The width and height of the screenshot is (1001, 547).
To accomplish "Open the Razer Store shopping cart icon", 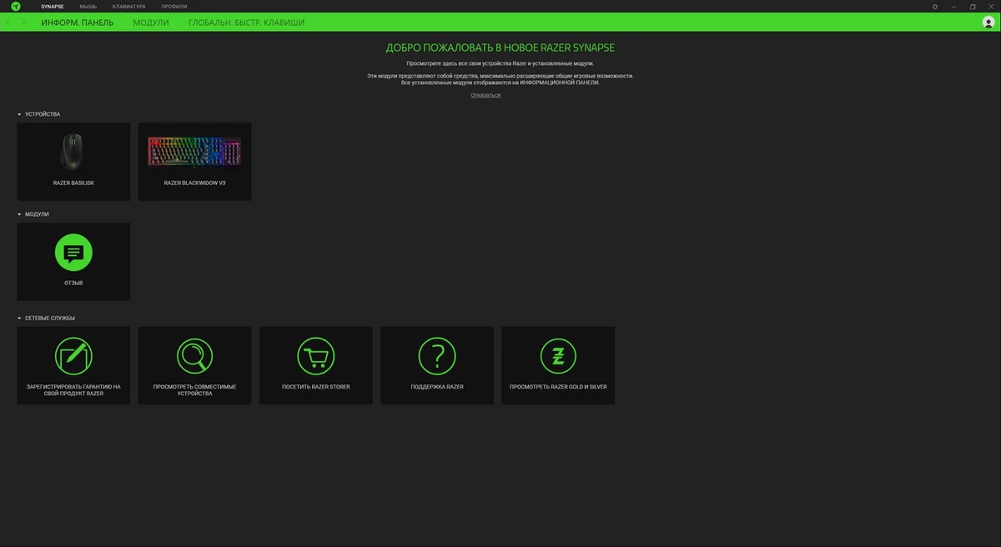I will pos(316,357).
